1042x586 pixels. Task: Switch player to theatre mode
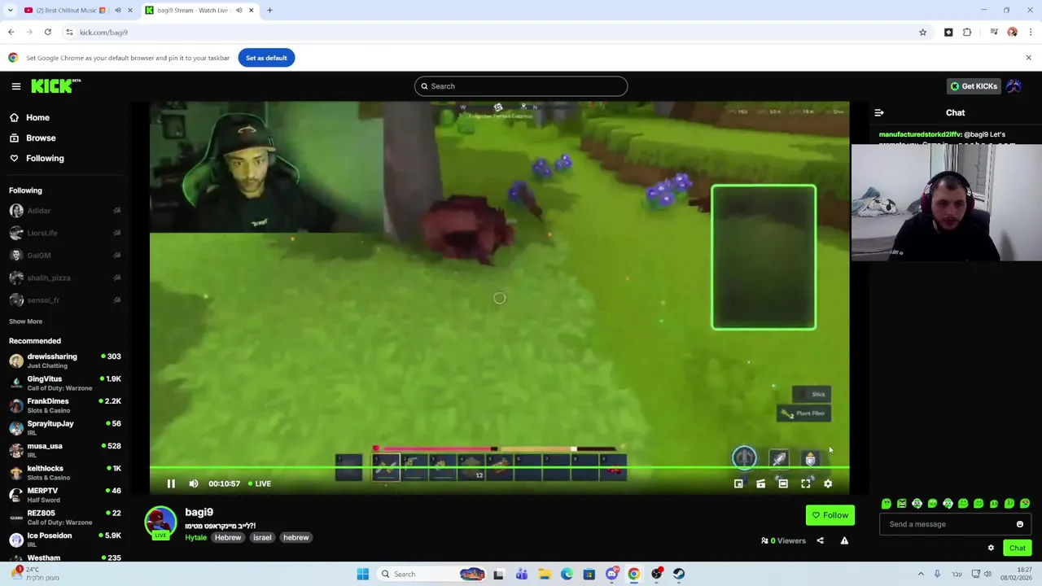[783, 483]
